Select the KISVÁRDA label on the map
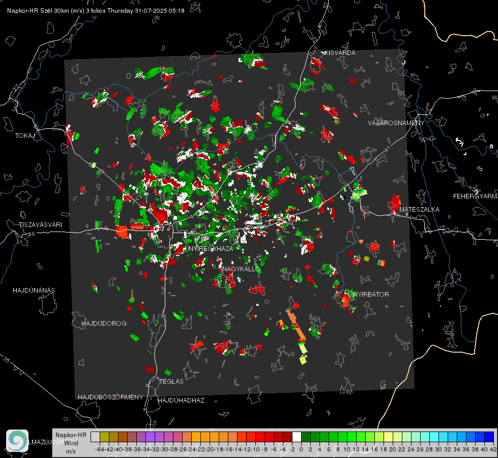The image size is (498, 458). [x=339, y=53]
